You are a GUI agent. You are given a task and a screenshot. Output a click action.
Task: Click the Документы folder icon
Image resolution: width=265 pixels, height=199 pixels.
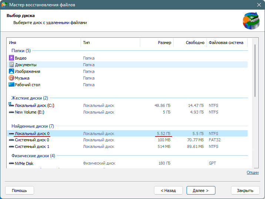tap(11, 64)
